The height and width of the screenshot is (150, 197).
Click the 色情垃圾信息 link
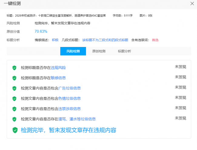coord(69,98)
